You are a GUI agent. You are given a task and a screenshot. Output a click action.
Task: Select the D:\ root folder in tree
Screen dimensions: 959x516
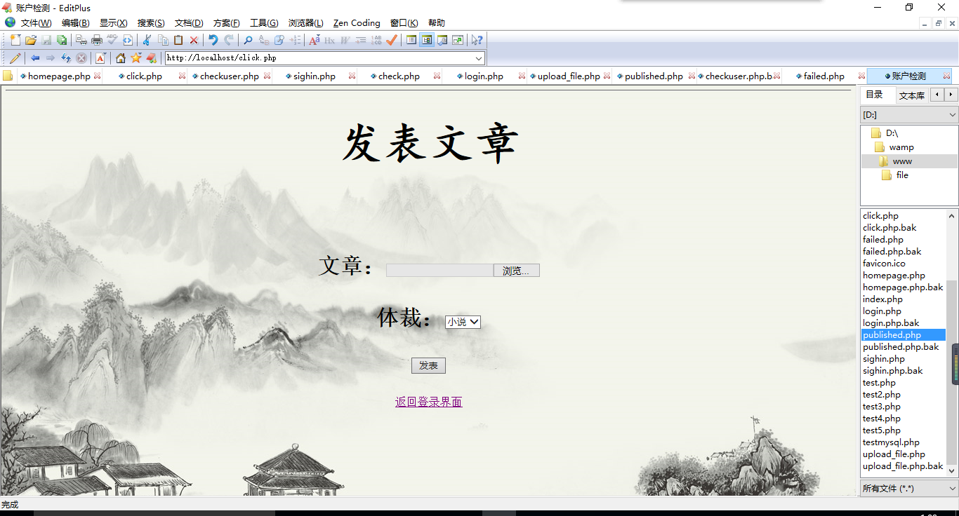(892, 133)
